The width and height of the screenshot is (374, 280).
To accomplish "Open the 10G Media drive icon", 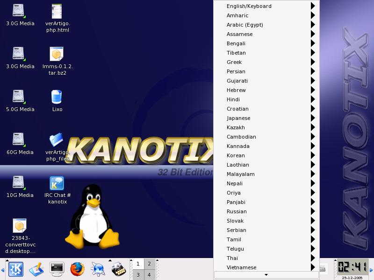I will [x=19, y=182].
